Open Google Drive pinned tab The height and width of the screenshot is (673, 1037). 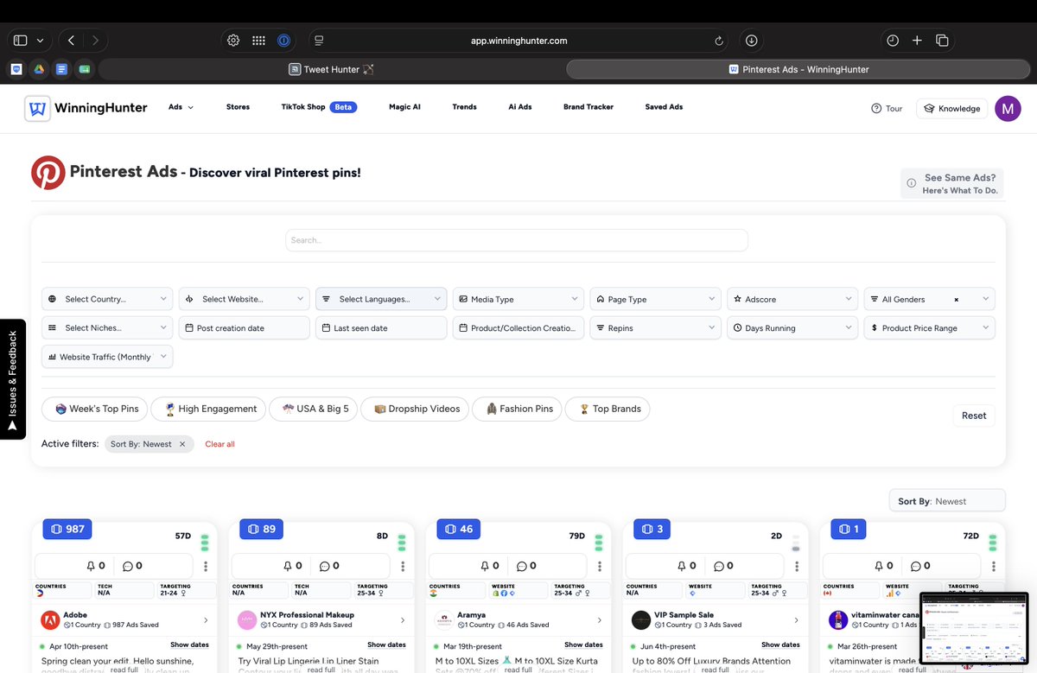[40, 69]
